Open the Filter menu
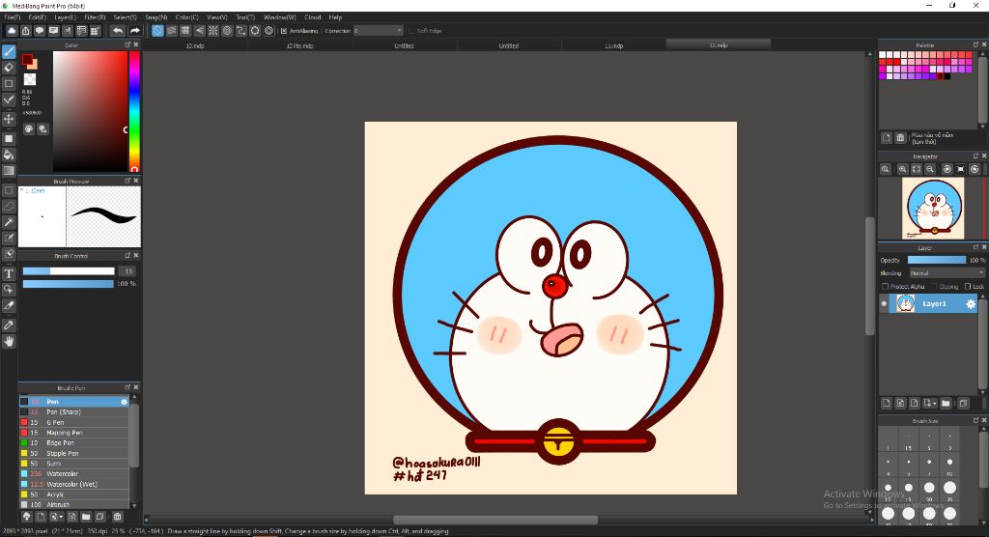The image size is (989, 537). click(95, 17)
